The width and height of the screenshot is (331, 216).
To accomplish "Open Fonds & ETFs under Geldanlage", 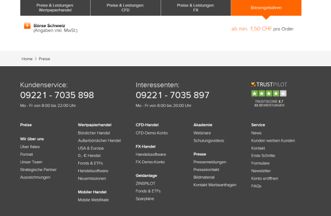I will [148, 191].
